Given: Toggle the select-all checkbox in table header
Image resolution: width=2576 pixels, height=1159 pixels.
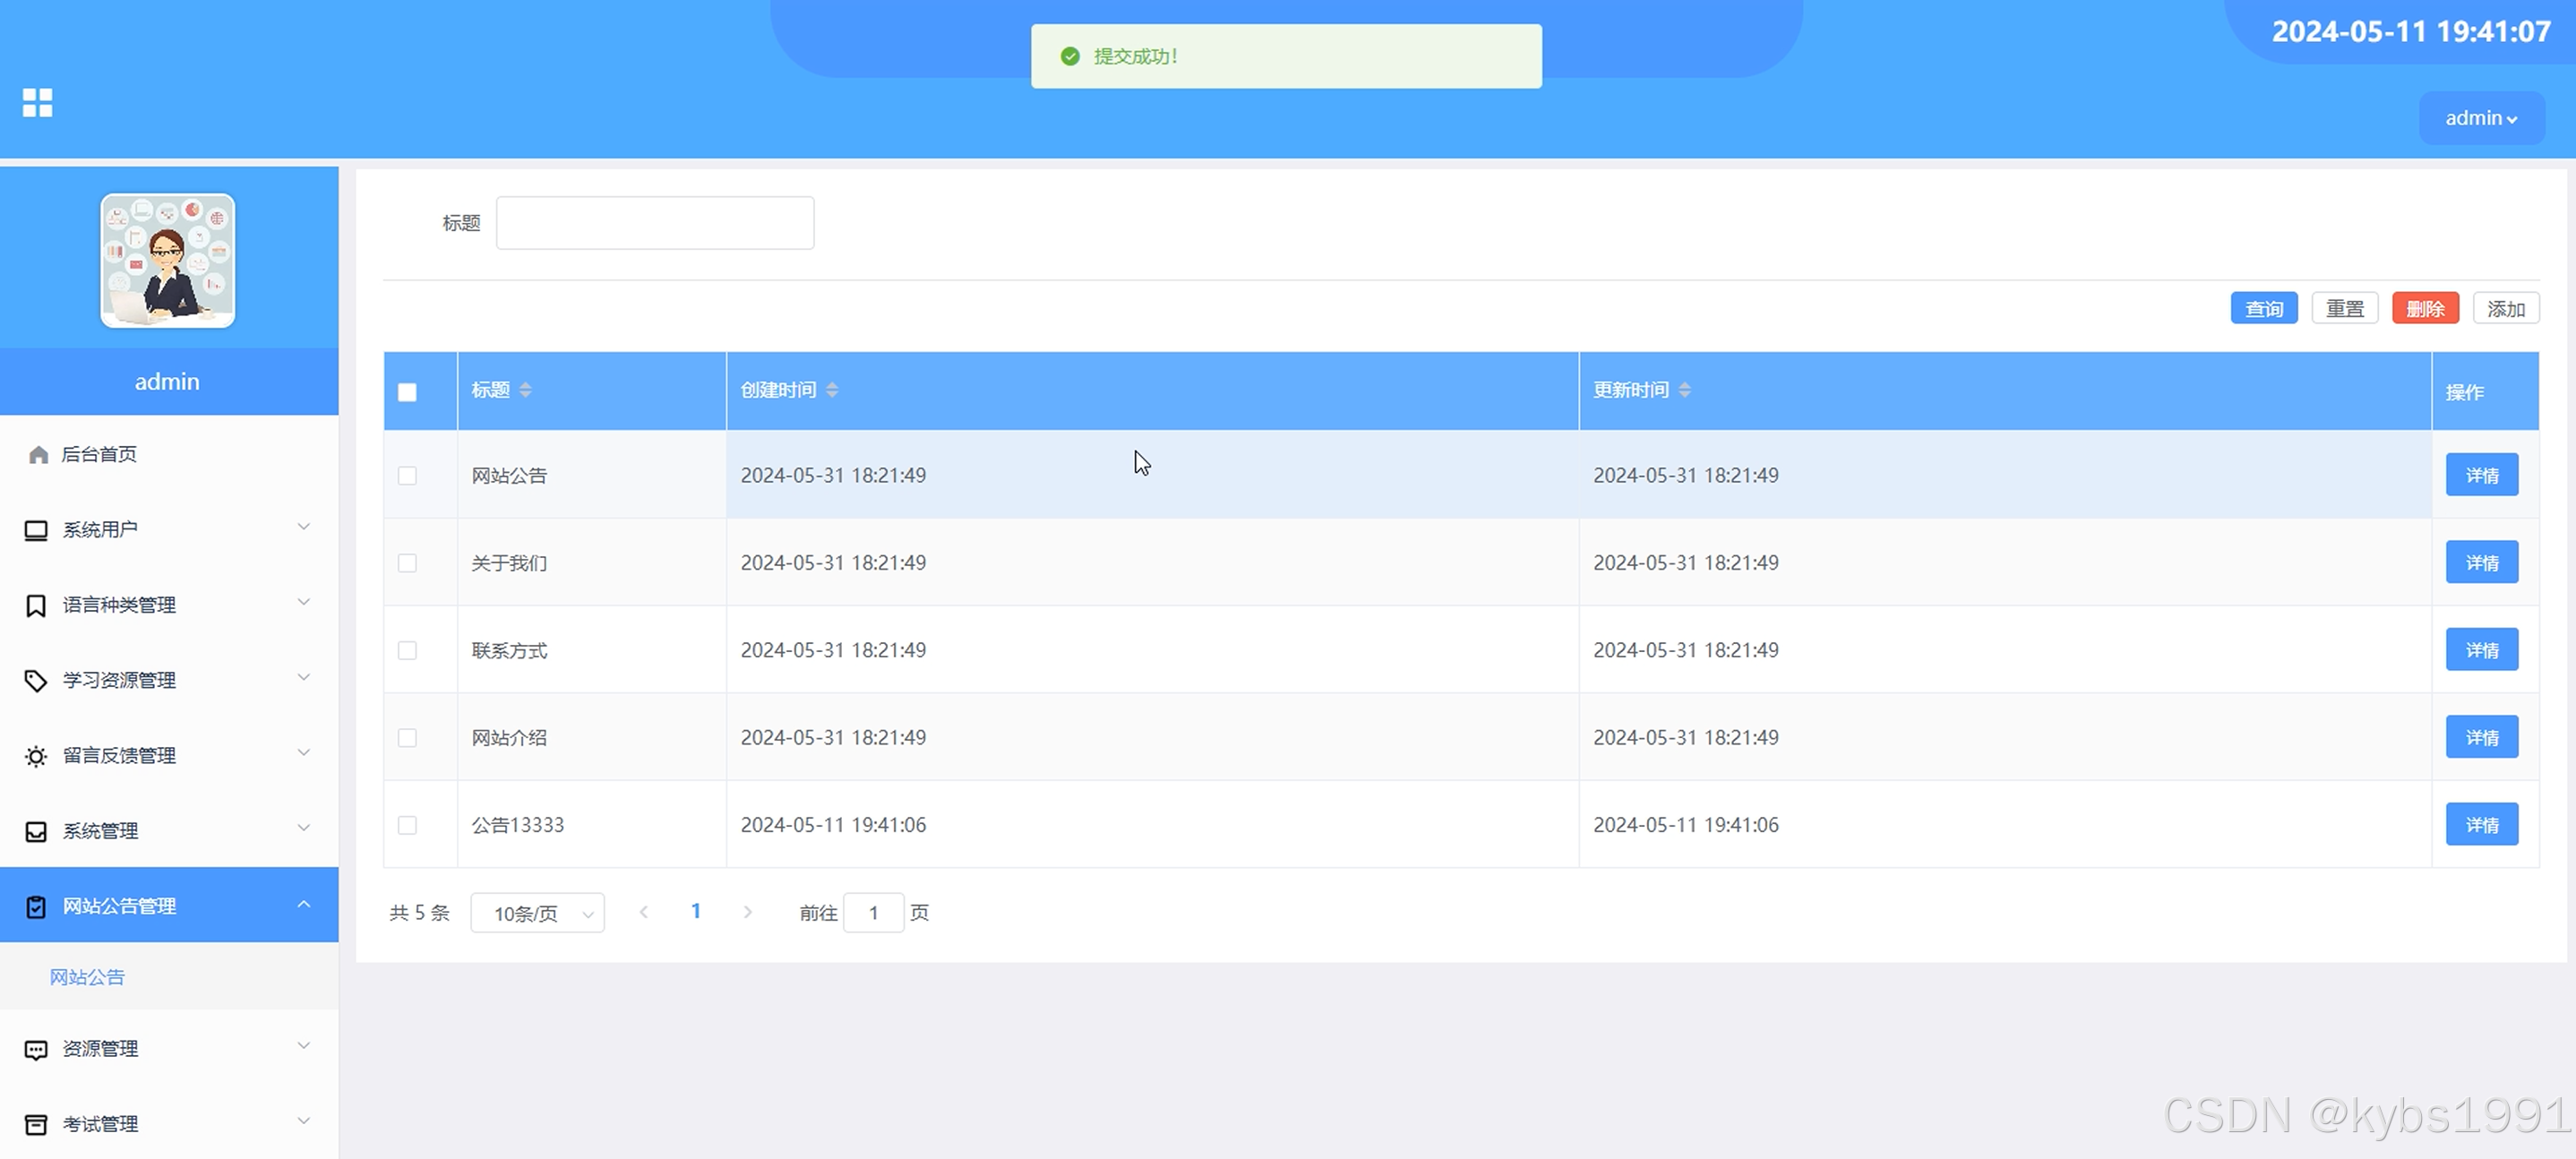Looking at the screenshot, I should pyautogui.click(x=407, y=392).
